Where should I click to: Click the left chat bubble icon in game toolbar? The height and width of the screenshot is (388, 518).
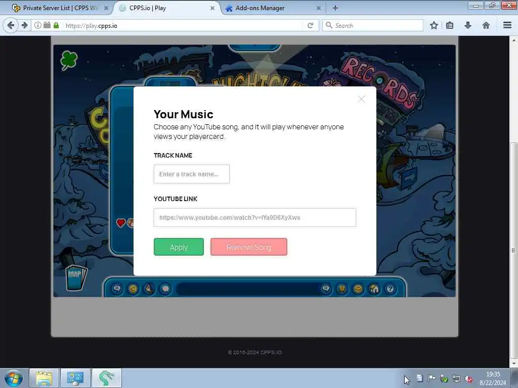(x=117, y=288)
